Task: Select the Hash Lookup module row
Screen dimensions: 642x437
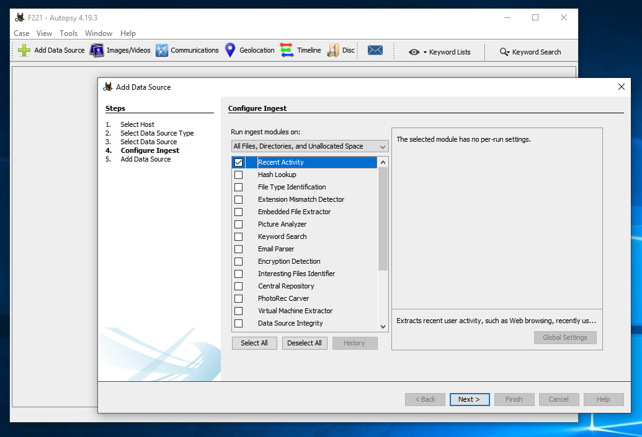Action: (305, 175)
